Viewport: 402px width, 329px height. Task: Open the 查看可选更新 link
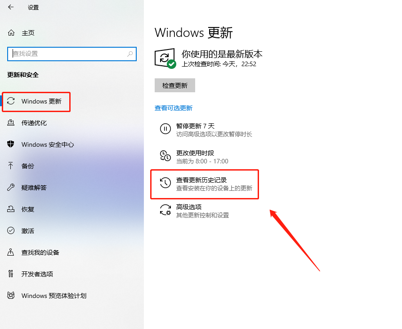pyautogui.click(x=174, y=108)
